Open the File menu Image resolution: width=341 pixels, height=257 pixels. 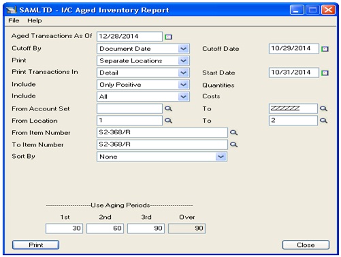click(x=14, y=20)
